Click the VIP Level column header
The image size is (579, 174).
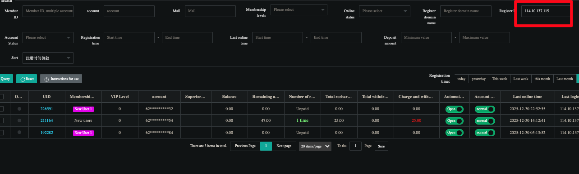pos(119,97)
